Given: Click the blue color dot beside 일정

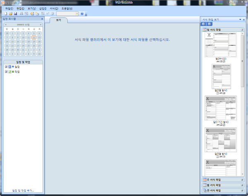Looking at the screenshot, I should click(x=13, y=67).
